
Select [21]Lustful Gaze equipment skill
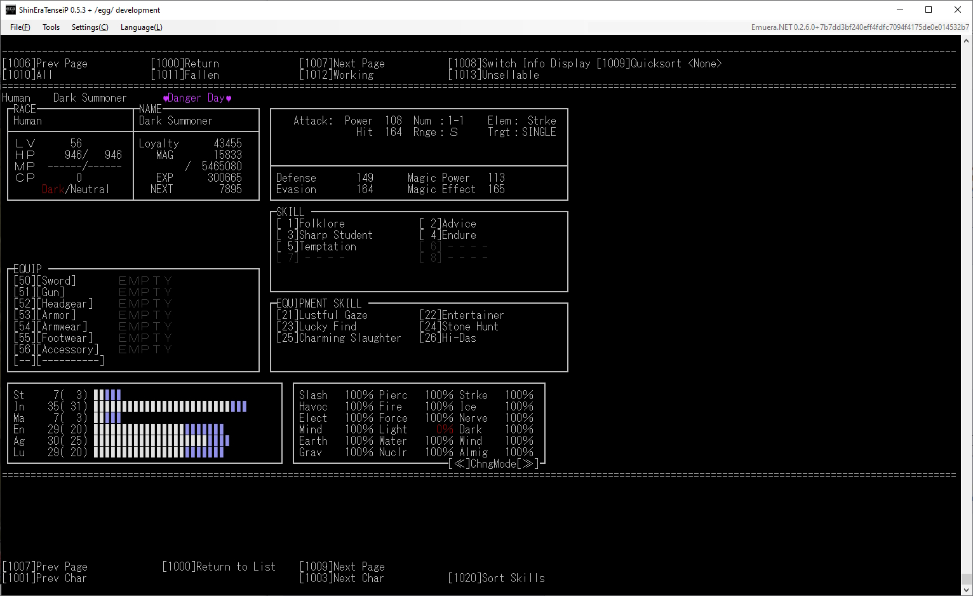click(x=322, y=315)
